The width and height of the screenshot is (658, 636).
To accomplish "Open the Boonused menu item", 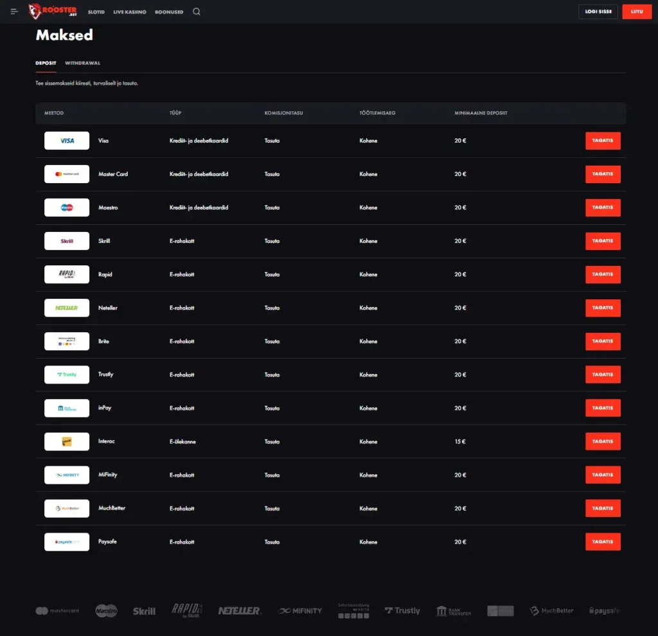I will [x=169, y=12].
